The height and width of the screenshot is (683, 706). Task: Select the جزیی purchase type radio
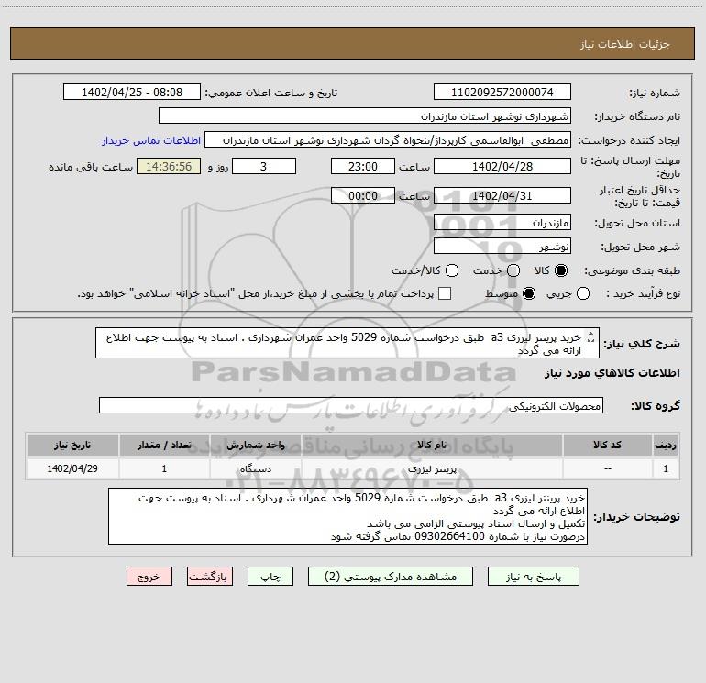coord(583,294)
